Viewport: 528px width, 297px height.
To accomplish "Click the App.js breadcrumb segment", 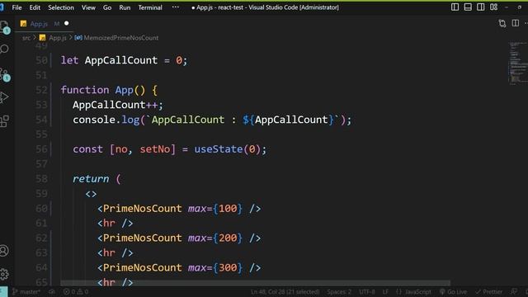I will coord(57,38).
